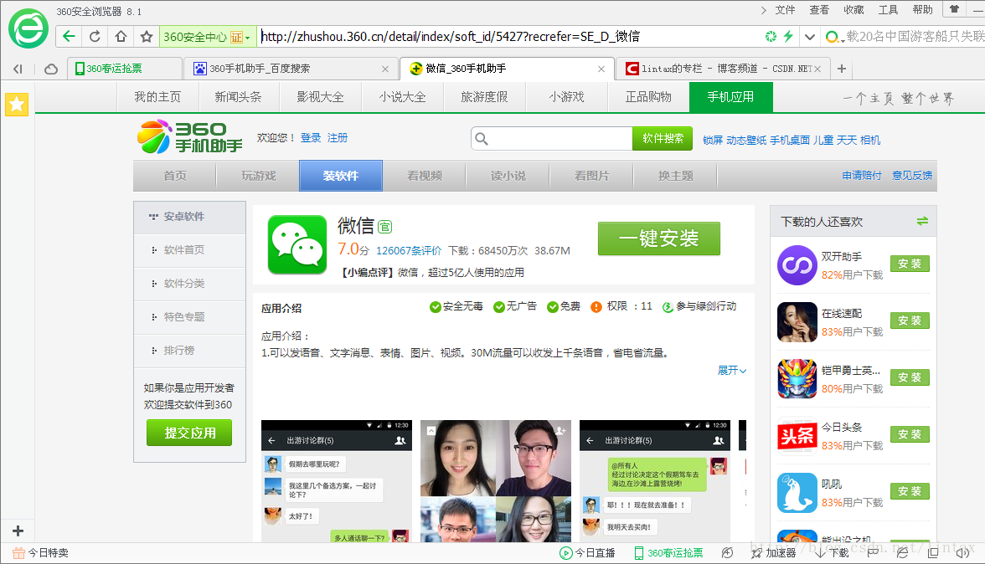985x564 pixels.
Task: Click 今日特卖 in status bar
Action: tap(41, 553)
